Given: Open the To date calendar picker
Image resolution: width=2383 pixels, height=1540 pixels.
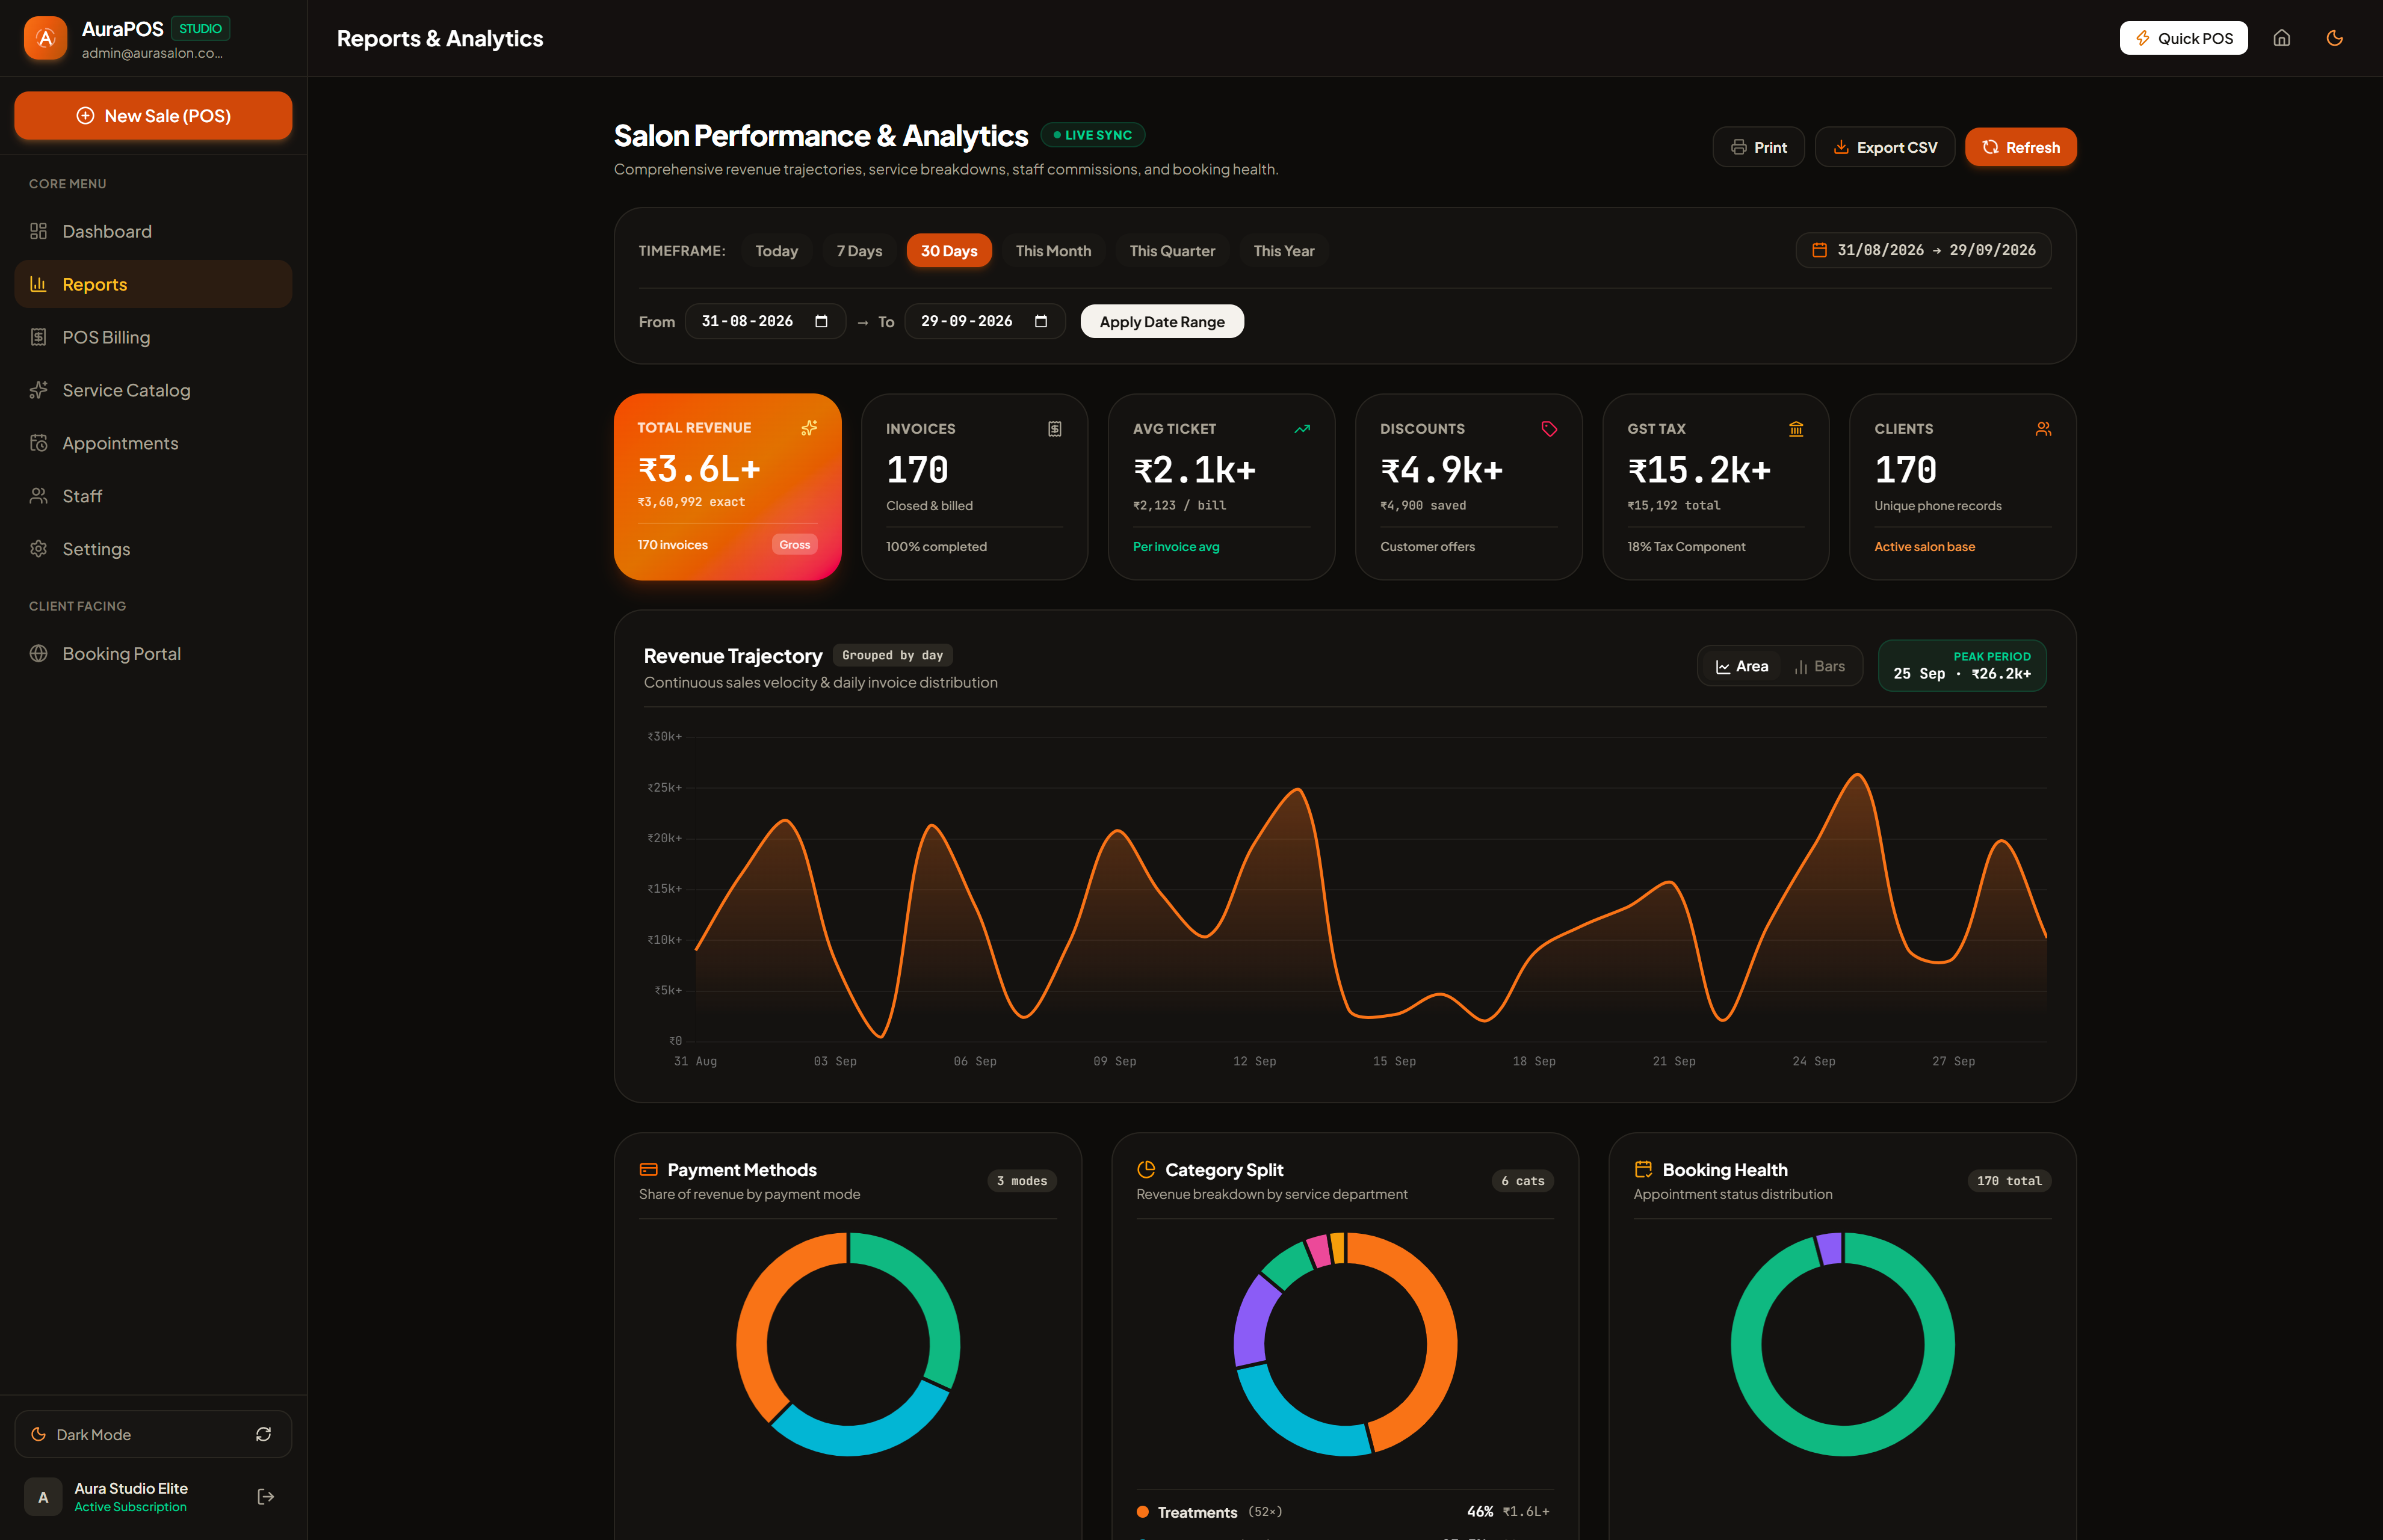Looking at the screenshot, I should (x=1040, y=321).
